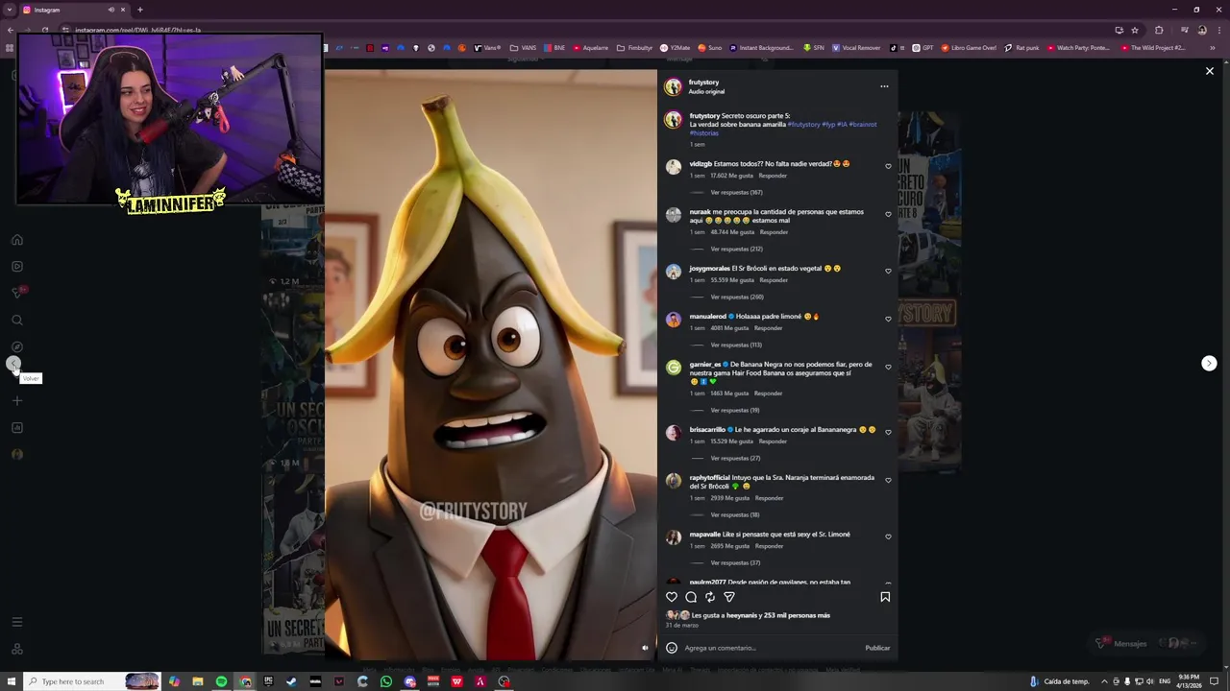Open Instagram home icon in sidebar
This screenshot has width=1230, height=691.
pos(16,240)
